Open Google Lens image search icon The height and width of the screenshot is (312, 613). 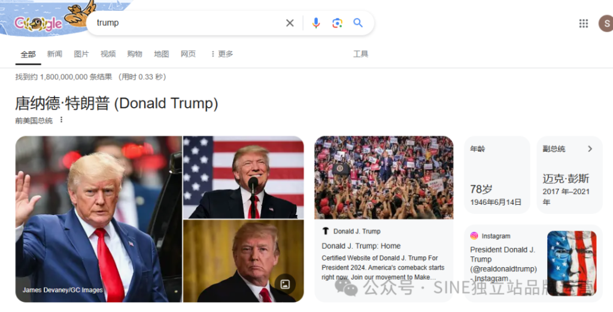tap(337, 23)
